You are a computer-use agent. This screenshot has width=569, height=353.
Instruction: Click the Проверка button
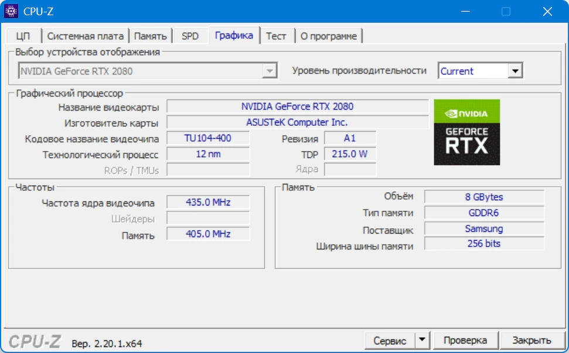[465, 341]
